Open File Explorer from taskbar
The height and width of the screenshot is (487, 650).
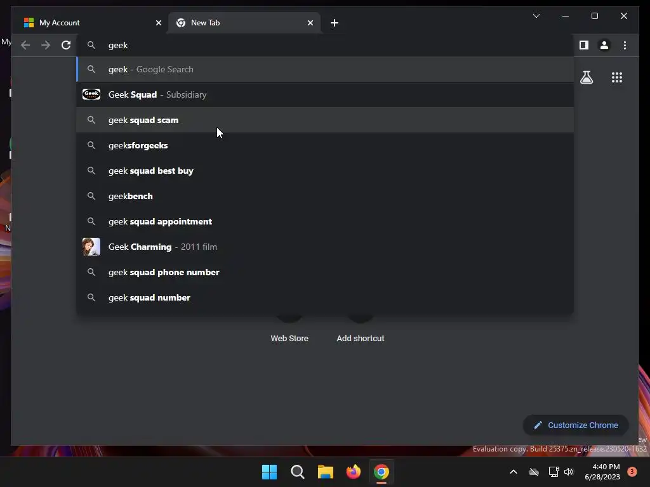326,472
